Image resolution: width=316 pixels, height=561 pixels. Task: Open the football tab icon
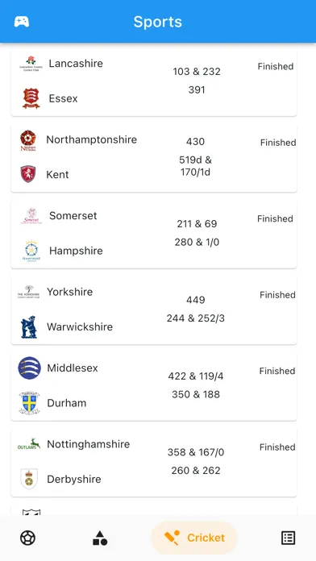pos(27,538)
